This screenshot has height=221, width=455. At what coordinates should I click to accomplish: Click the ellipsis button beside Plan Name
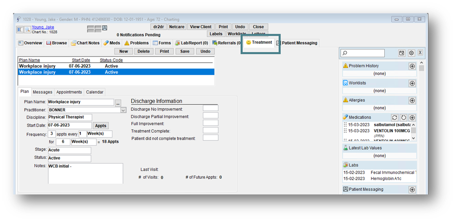118,103
